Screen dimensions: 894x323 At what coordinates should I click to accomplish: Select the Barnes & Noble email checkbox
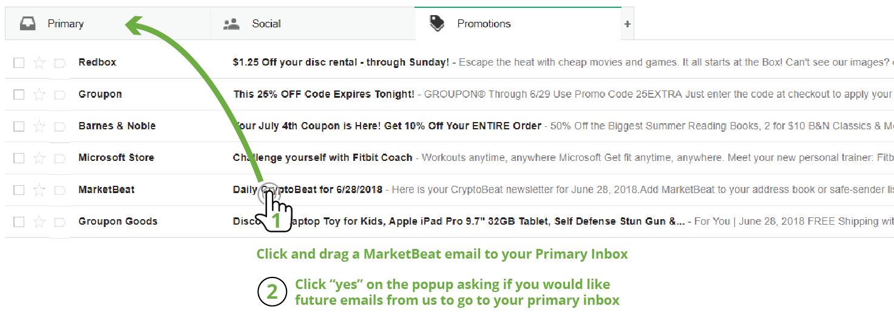(x=19, y=126)
